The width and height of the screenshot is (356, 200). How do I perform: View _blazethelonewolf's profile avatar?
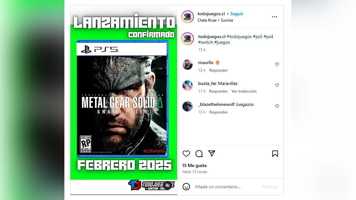click(x=187, y=106)
